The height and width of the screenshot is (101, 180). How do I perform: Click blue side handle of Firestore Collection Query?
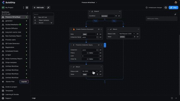pyautogui.click(x=105, y=45)
